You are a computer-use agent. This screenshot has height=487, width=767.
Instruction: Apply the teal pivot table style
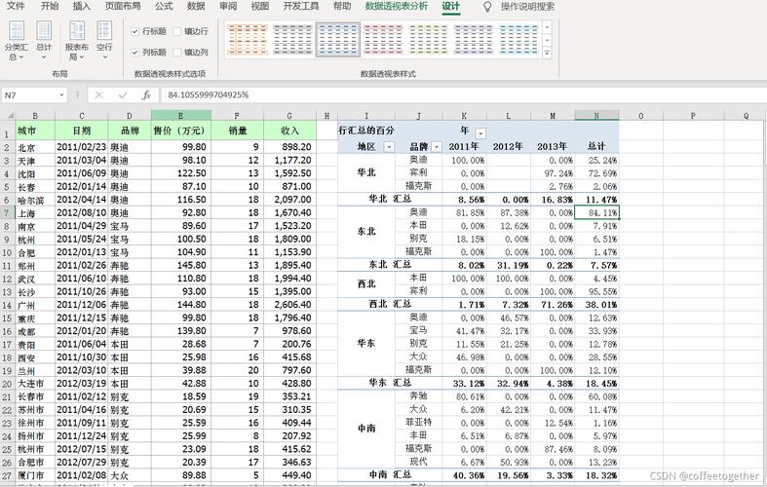518,40
